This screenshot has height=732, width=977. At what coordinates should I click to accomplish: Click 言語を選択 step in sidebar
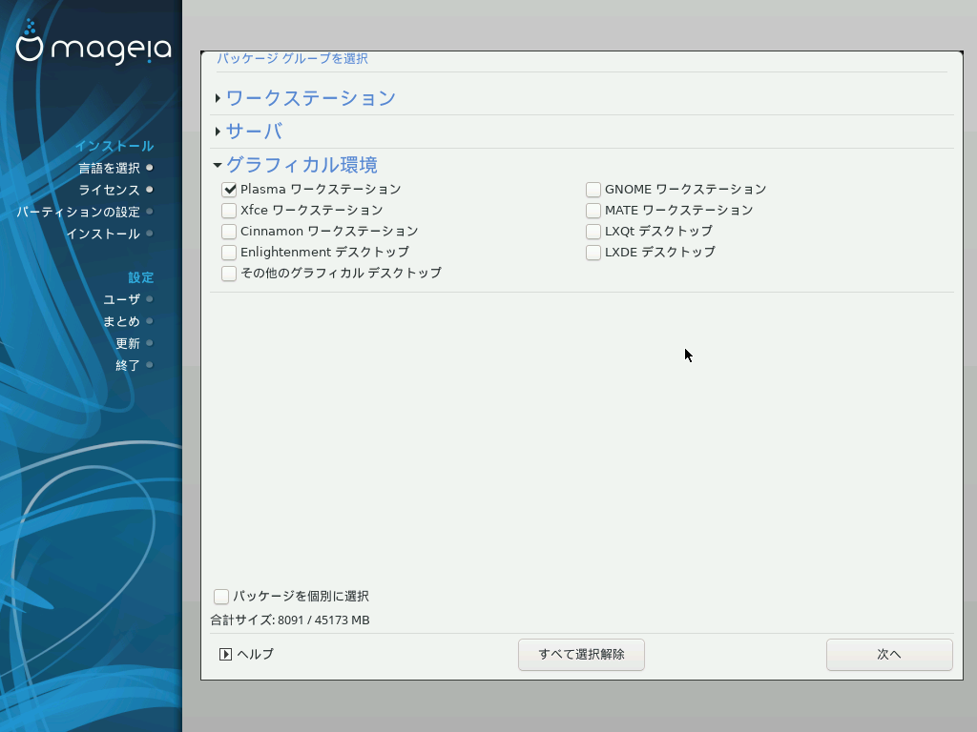click(x=109, y=168)
